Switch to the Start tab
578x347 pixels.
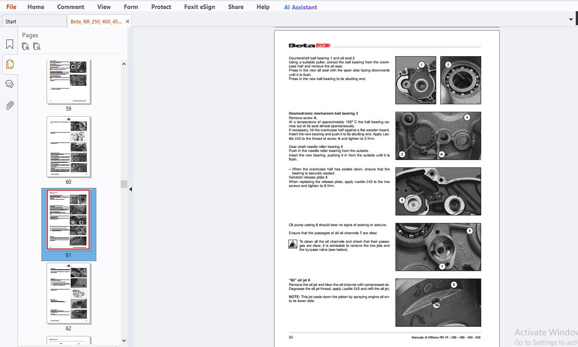coord(34,21)
